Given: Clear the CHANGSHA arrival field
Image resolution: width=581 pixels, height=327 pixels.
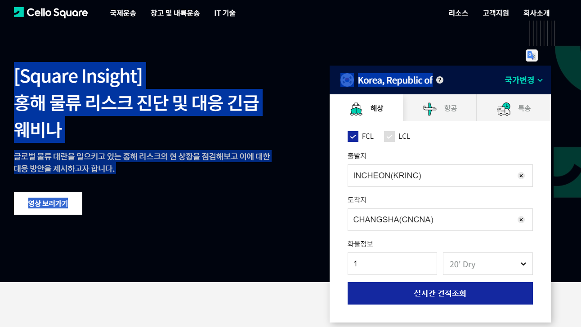Looking at the screenshot, I should (x=521, y=220).
